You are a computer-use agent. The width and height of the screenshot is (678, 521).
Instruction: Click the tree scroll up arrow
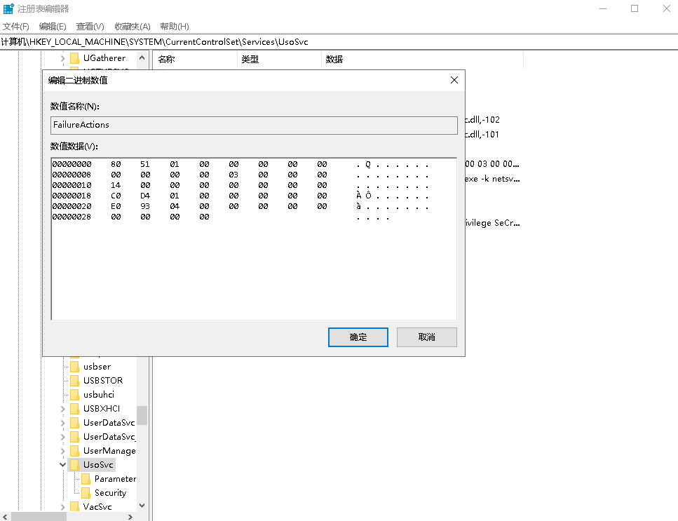(x=142, y=57)
